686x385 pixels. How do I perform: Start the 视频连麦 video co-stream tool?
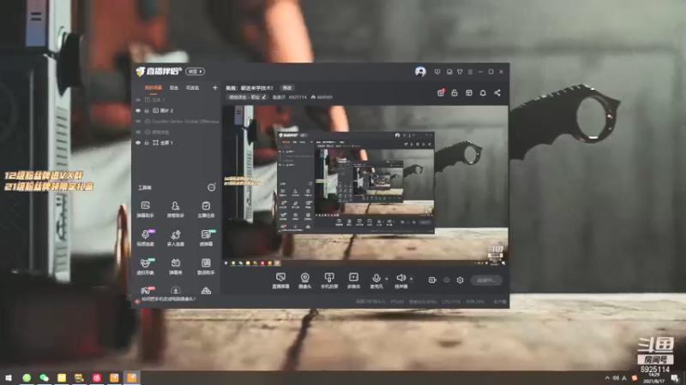coord(145,238)
